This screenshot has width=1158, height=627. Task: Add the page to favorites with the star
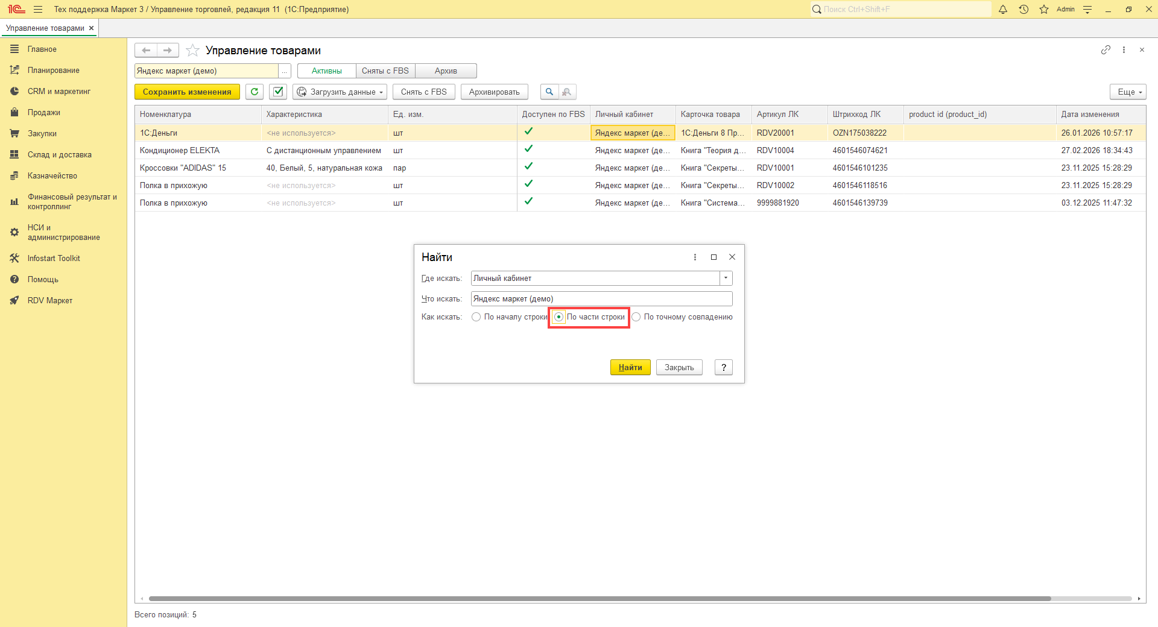click(x=192, y=51)
